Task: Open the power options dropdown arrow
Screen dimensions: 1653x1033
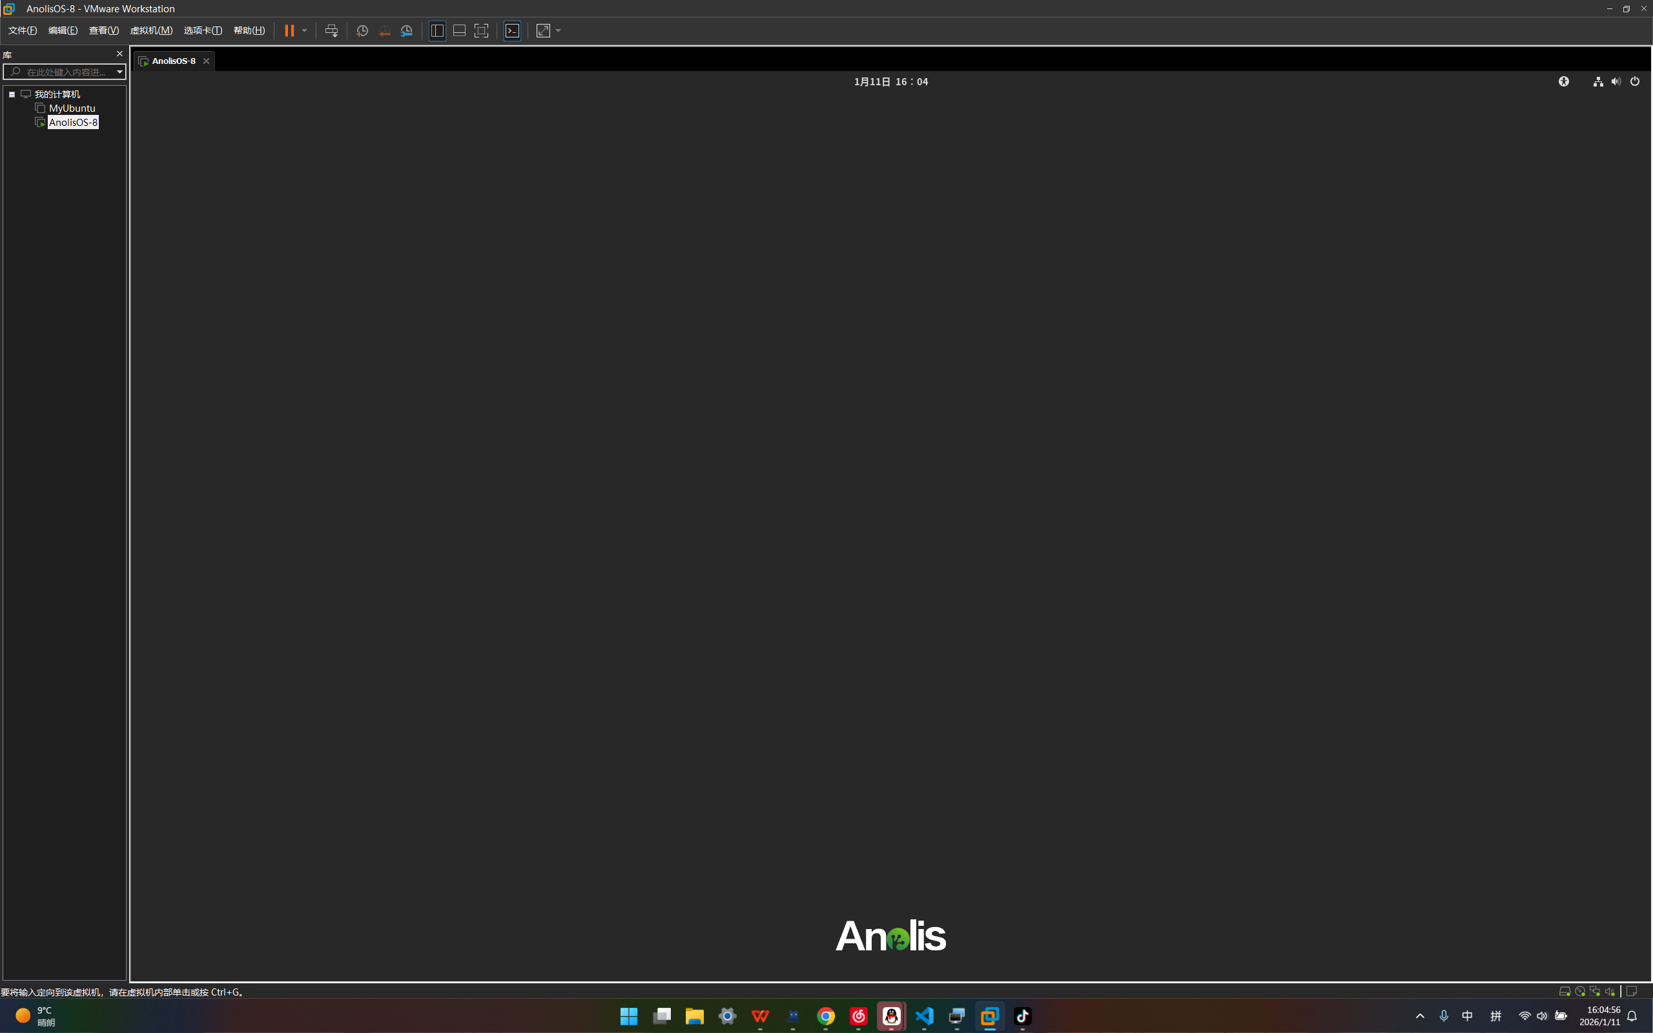Action: (305, 31)
